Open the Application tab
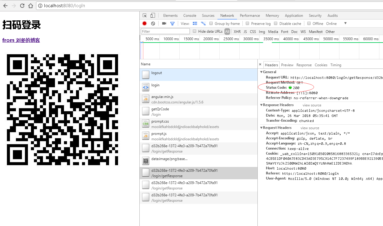Image resolution: width=383 pixels, height=226 pixels. click(x=294, y=16)
